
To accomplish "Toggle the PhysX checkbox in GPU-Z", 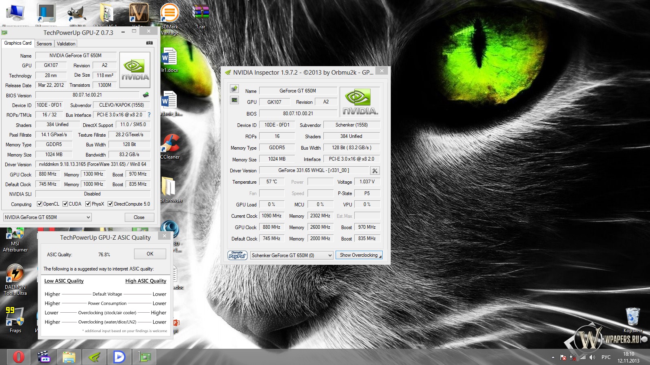I will 88,204.
